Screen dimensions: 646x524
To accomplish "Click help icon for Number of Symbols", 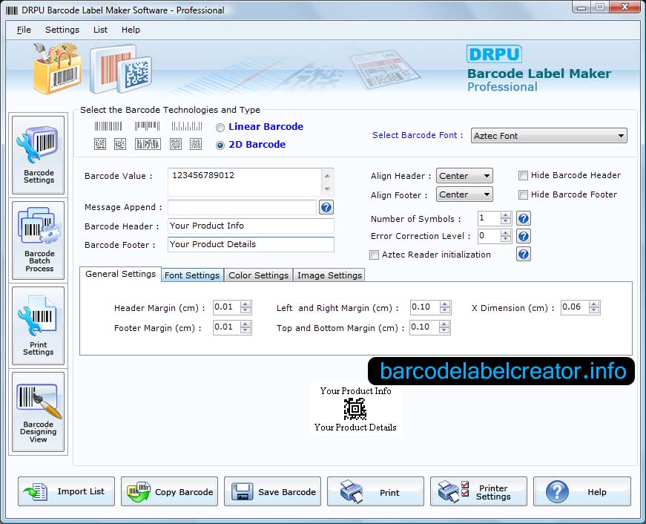I will [x=523, y=218].
